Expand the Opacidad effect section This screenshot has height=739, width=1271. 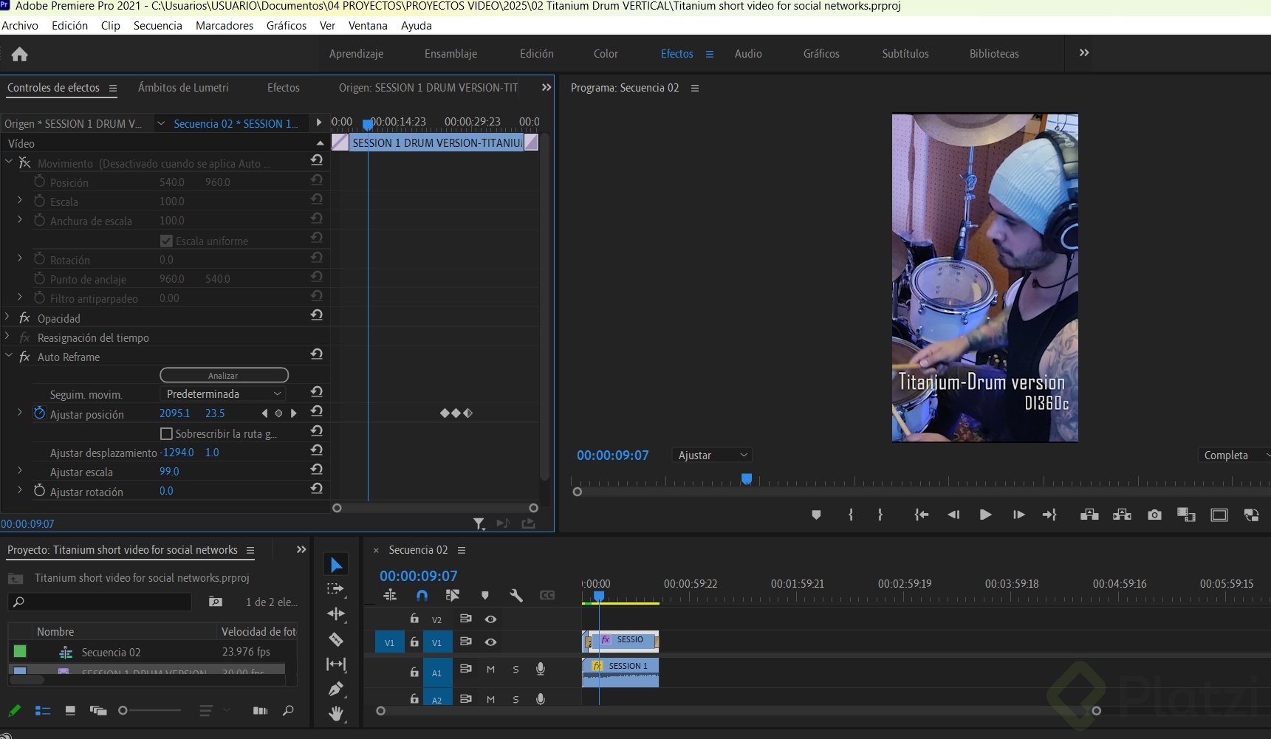pyautogui.click(x=7, y=317)
